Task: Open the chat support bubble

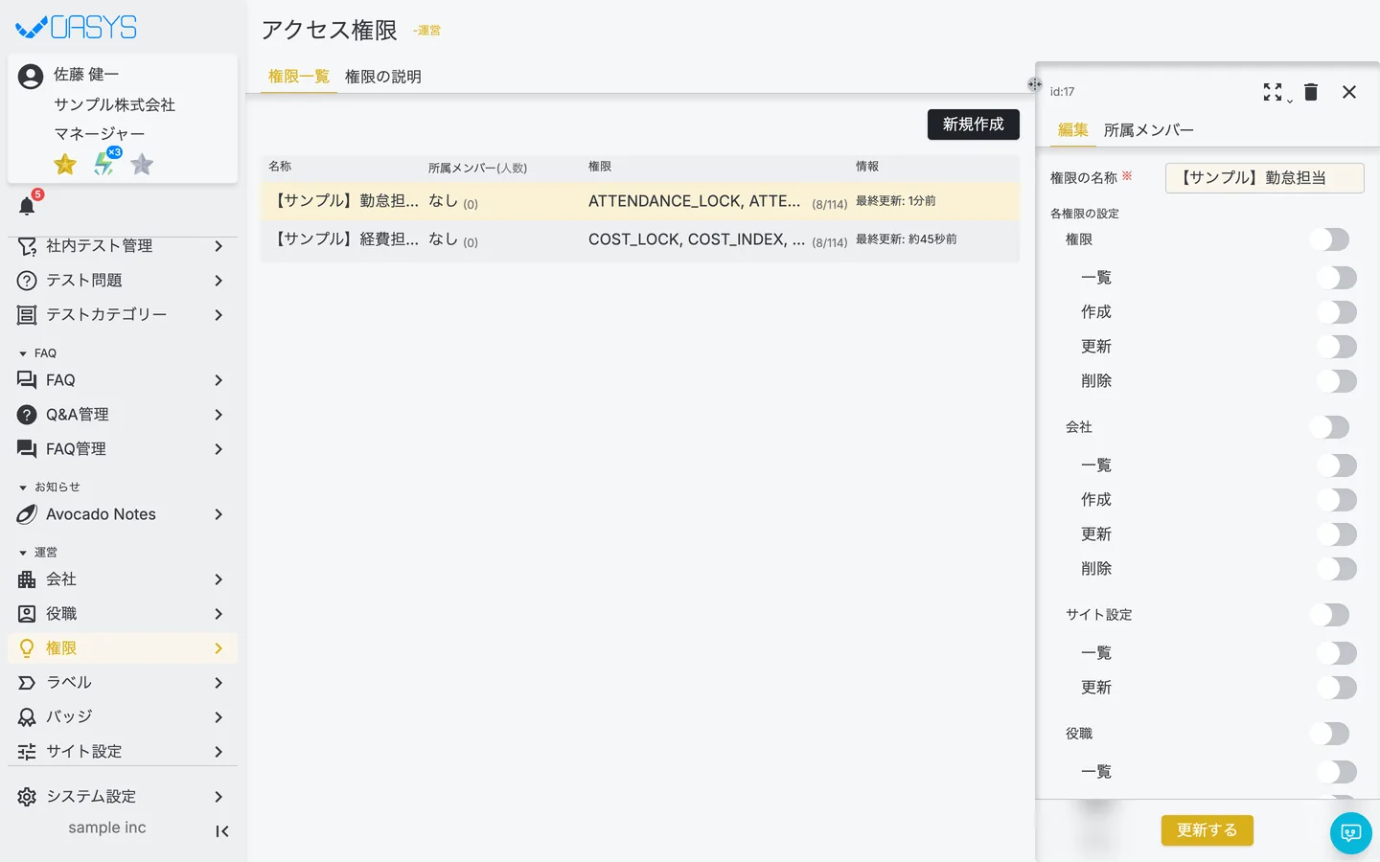Action: (x=1351, y=833)
